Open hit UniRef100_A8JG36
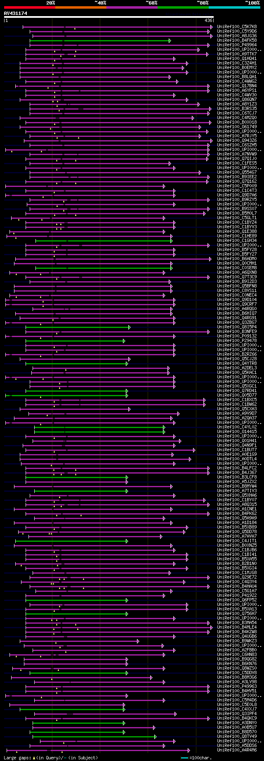Screen dimensions: 264x761 (x=237, y=36)
